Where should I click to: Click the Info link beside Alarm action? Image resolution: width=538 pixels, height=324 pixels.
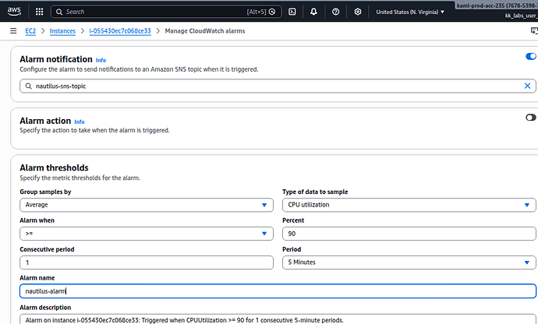pos(79,121)
